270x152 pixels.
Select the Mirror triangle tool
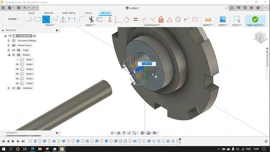[63, 19]
